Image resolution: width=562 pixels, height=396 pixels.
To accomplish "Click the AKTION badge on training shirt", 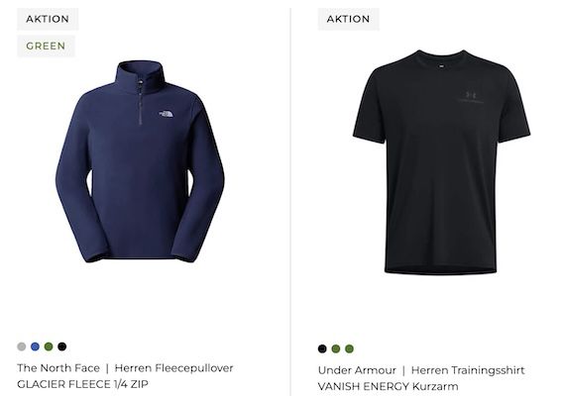I will pyautogui.click(x=348, y=19).
